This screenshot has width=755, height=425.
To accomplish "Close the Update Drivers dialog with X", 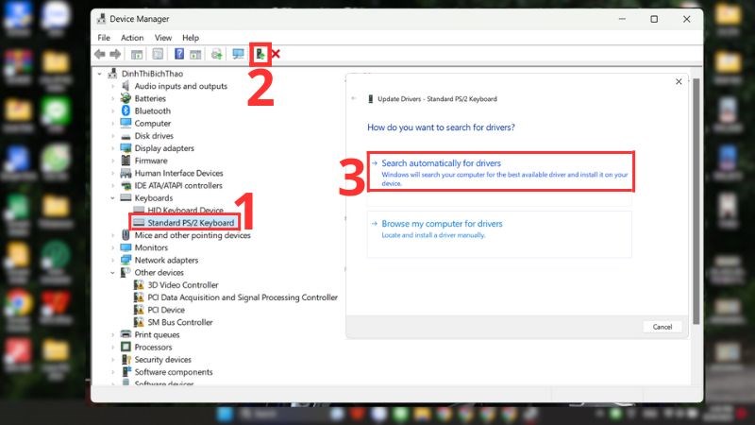I will (x=679, y=81).
